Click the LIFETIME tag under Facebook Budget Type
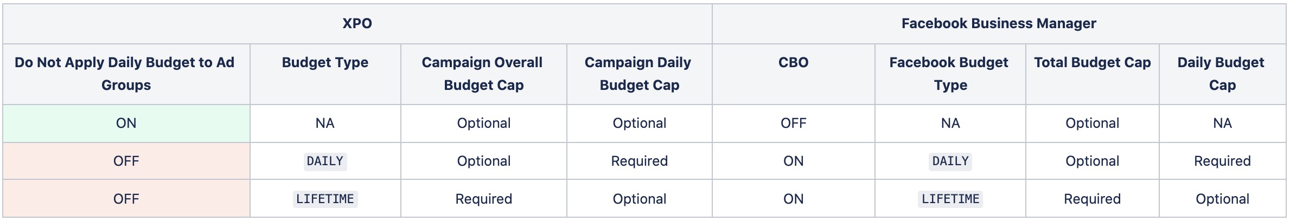The width and height of the screenshot is (1290, 221). click(x=950, y=199)
